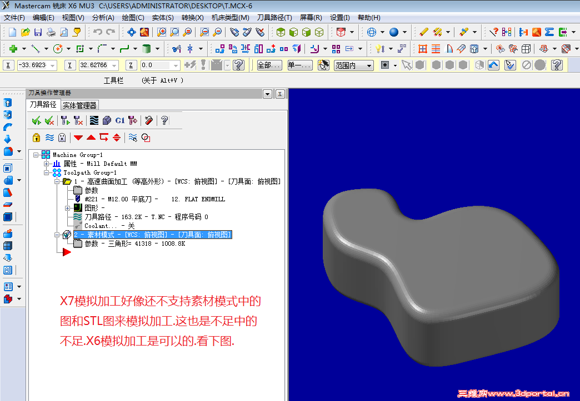Open the 设置(I) menu
This screenshot has height=401, width=580.
point(339,18)
